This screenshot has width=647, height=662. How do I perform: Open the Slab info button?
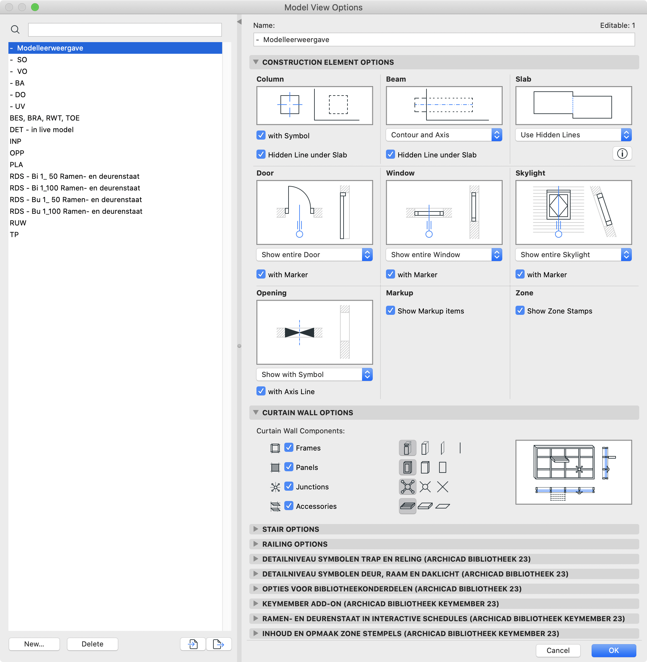(622, 154)
